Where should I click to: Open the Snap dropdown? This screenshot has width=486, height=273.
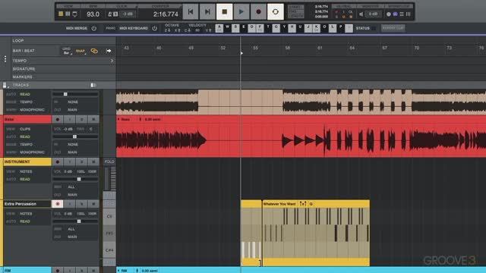coord(80,51)
